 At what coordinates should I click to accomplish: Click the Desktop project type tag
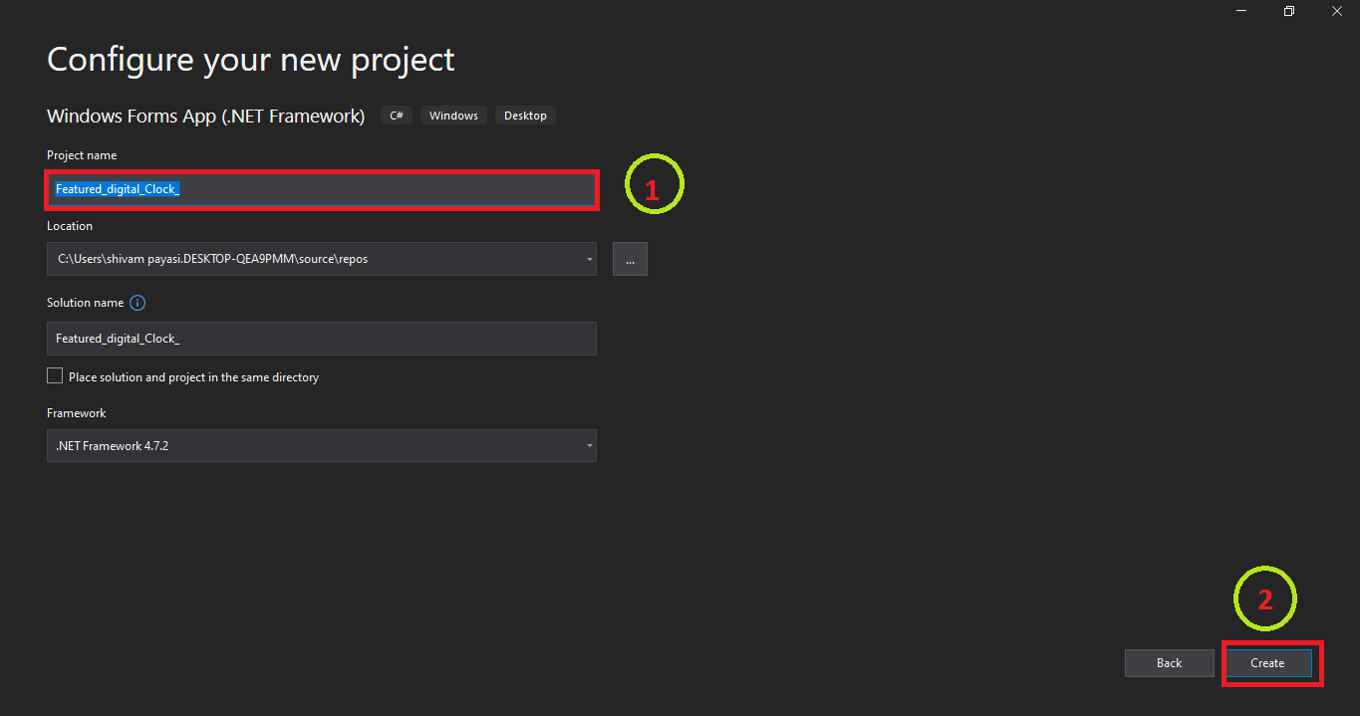(x=525, y=116)
